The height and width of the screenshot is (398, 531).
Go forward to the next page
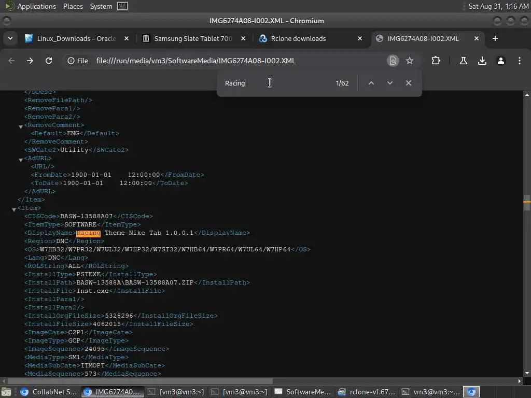[30, 61]
